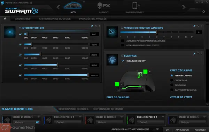Click the pin icon in Interrupteur DPI panel
This screenshot has height=132, width=209.
tap(92, 26)
